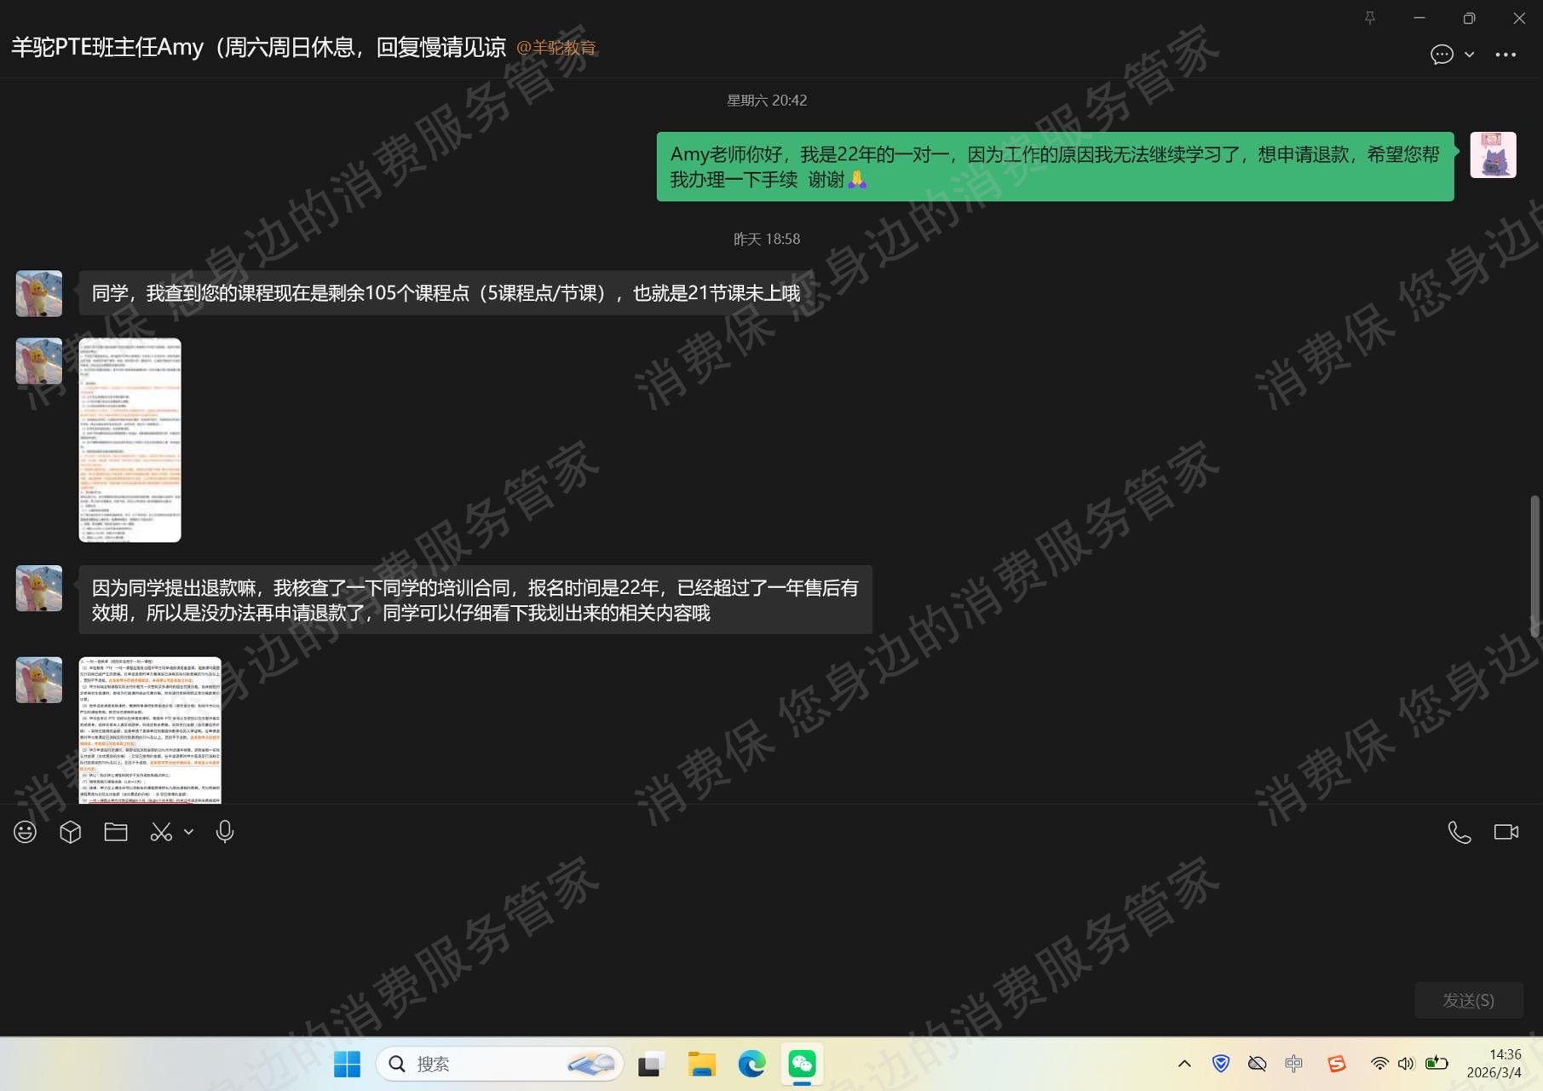Click the voice message microphone icon

pos(224,831)
